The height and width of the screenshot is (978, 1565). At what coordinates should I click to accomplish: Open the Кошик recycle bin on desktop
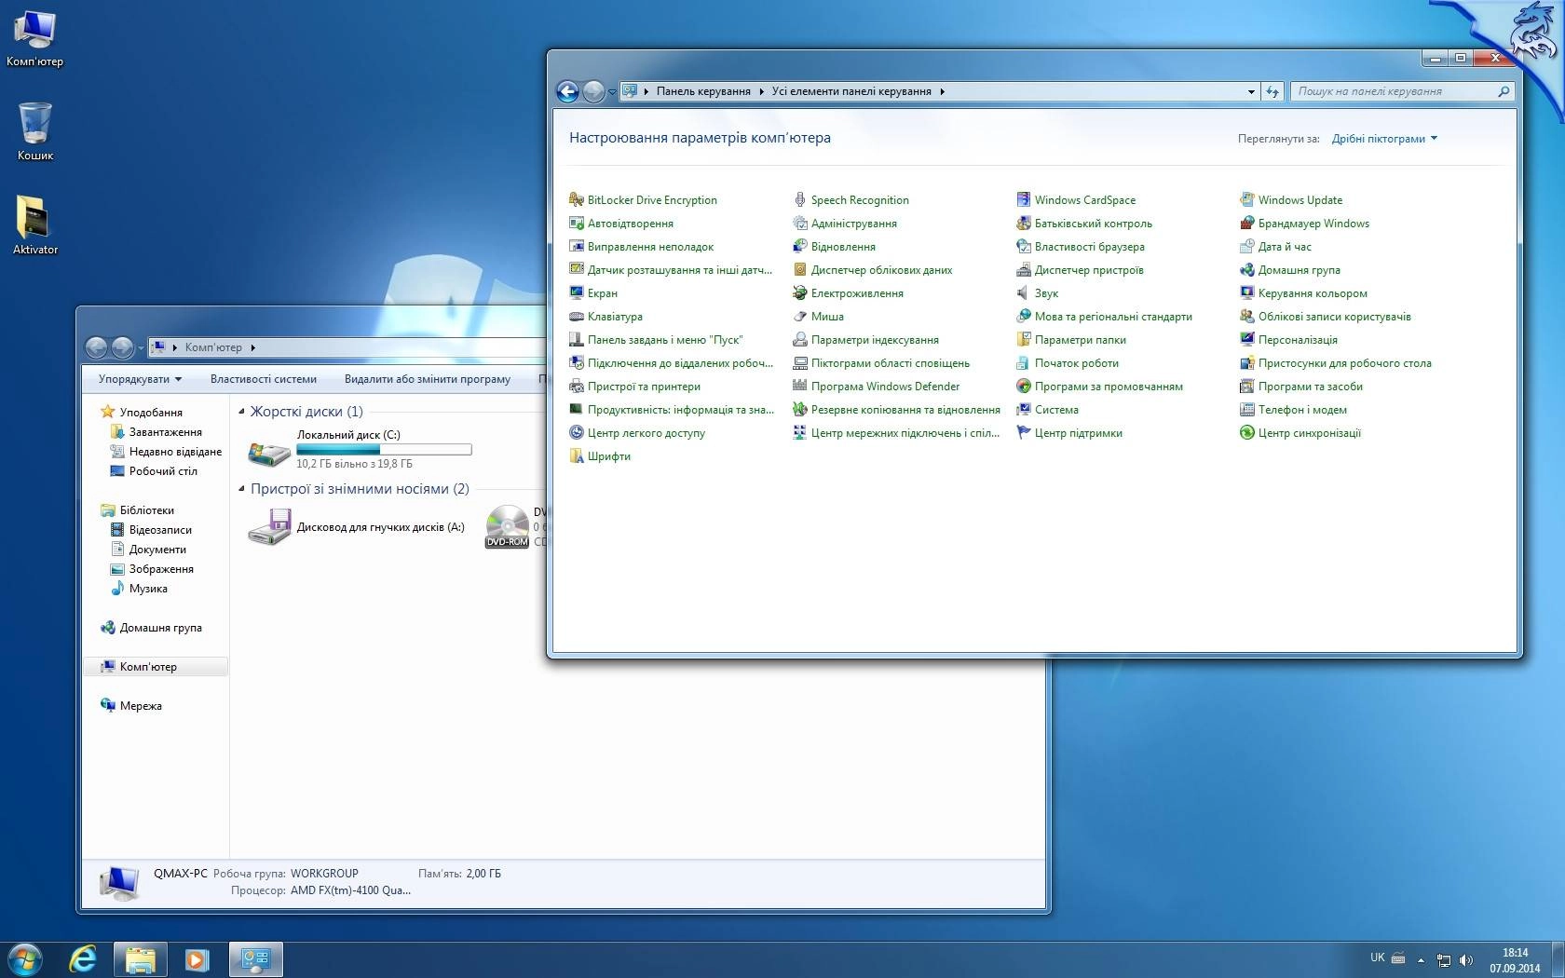click(x=35, y=131)
